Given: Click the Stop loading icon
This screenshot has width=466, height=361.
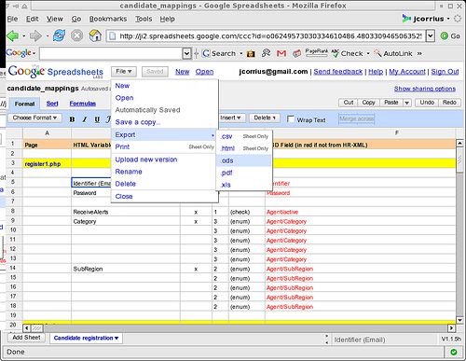Looking at the screenshot, I should point(76,35).
